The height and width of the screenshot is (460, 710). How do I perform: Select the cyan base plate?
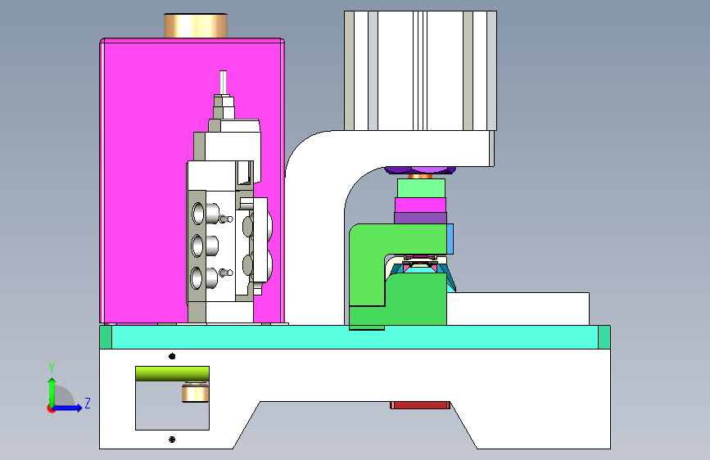355,337
